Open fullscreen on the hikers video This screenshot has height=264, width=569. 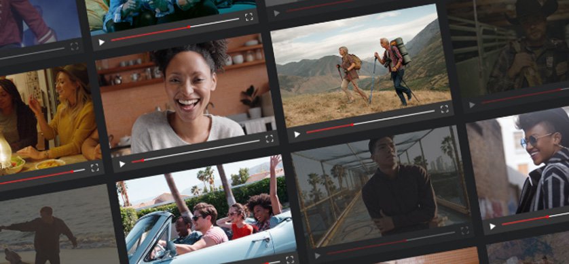click(x=444, y=109)
